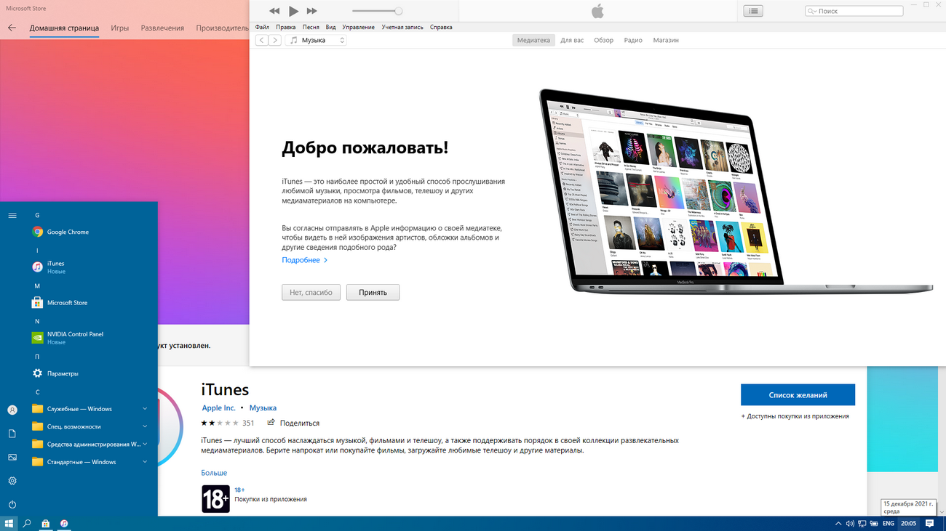
Task: Click the iTunes taskbar icon
Action: [65, 523]
